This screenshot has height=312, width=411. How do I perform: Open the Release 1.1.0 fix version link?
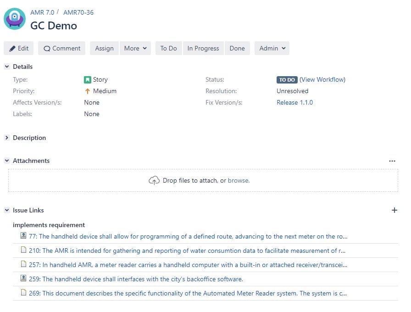coord(294,102)
